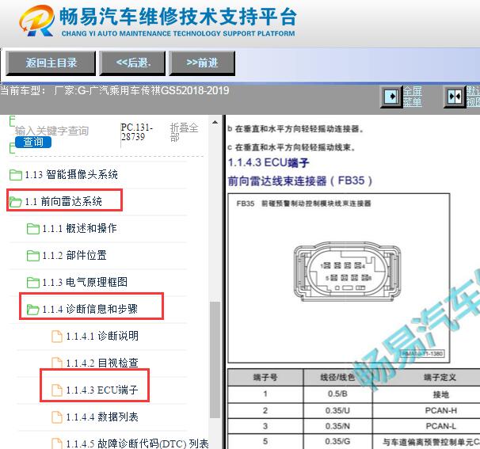The height and width of the screenshot is (449, 480).
Task: Click the folder icon beside 1.1.2 部件位置
Action: [33, 256]
